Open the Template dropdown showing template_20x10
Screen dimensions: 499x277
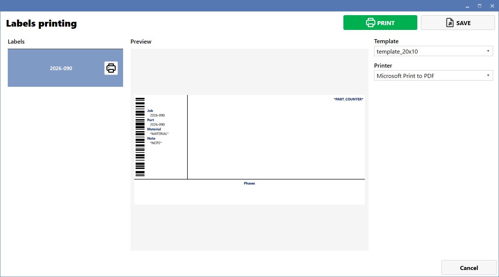click(x=434, y=51)
